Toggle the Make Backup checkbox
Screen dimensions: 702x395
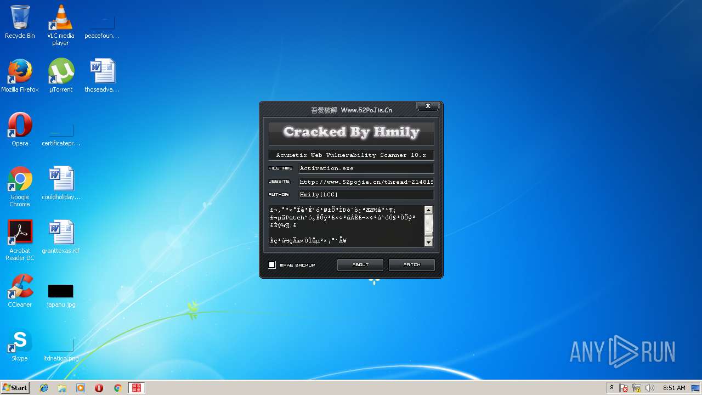point(272,265)
